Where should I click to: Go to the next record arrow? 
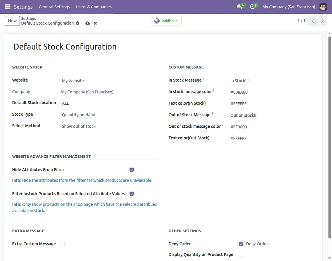(323, 21)
